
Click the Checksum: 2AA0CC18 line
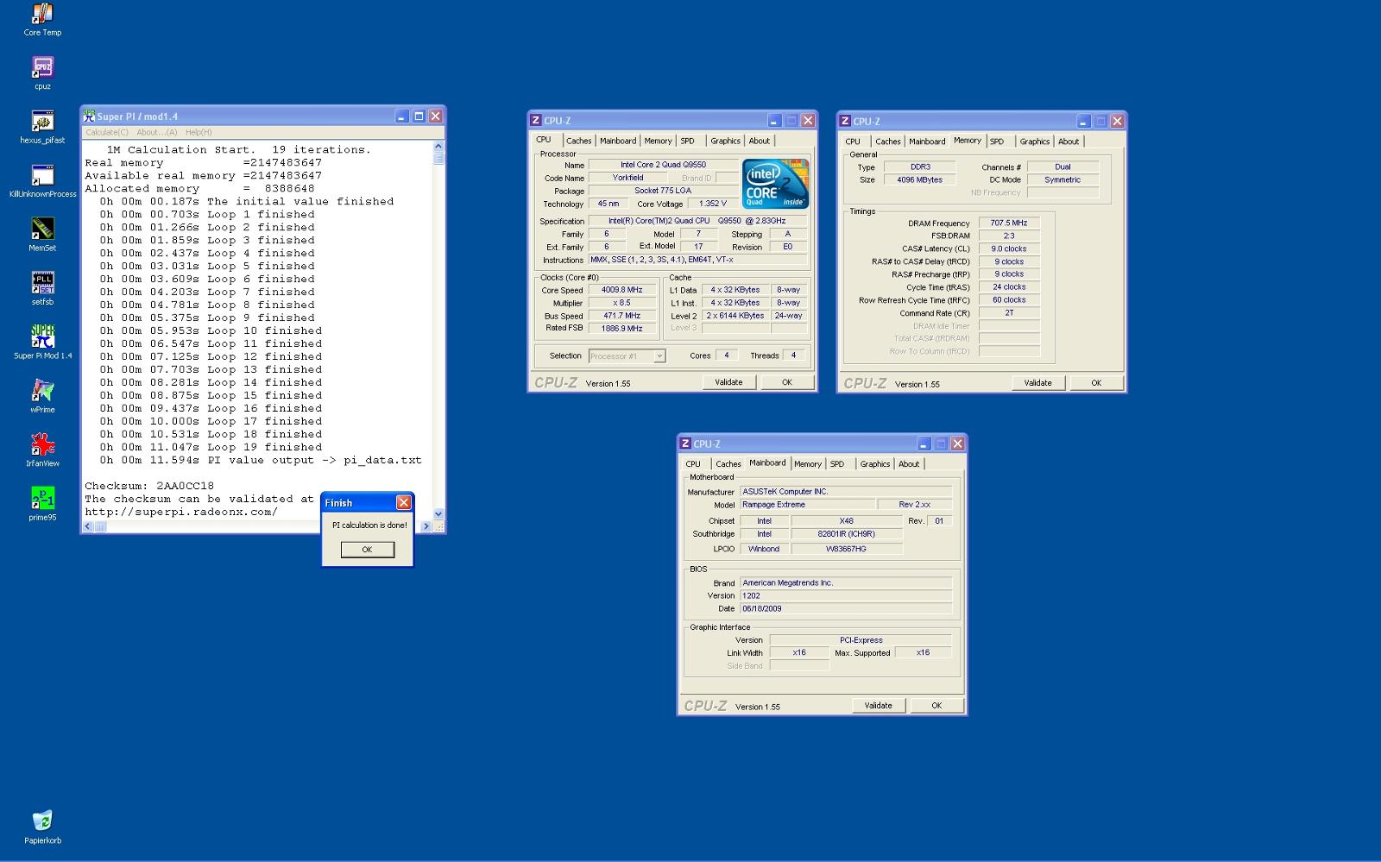(149, 486)
